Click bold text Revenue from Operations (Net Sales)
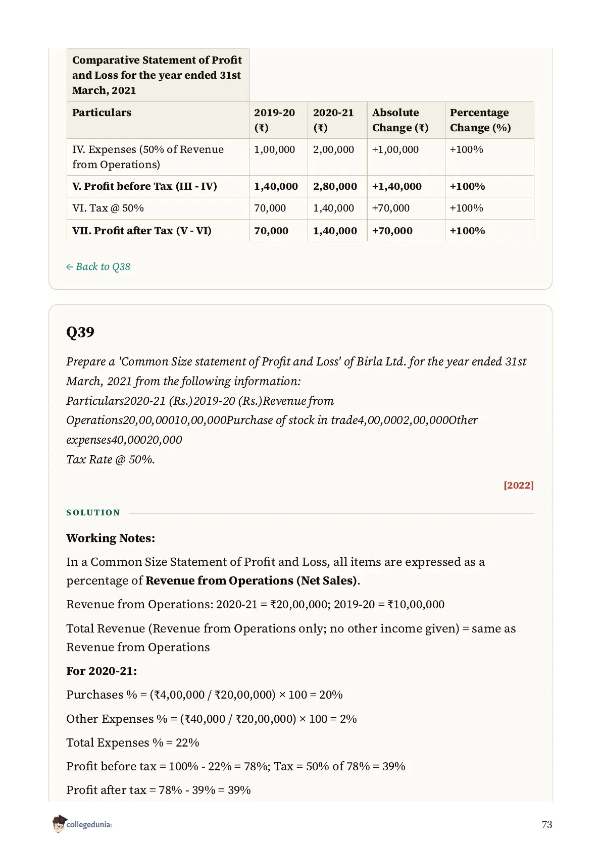The width and height of the screenshot is (601, 850). click(x=252, y=580)
